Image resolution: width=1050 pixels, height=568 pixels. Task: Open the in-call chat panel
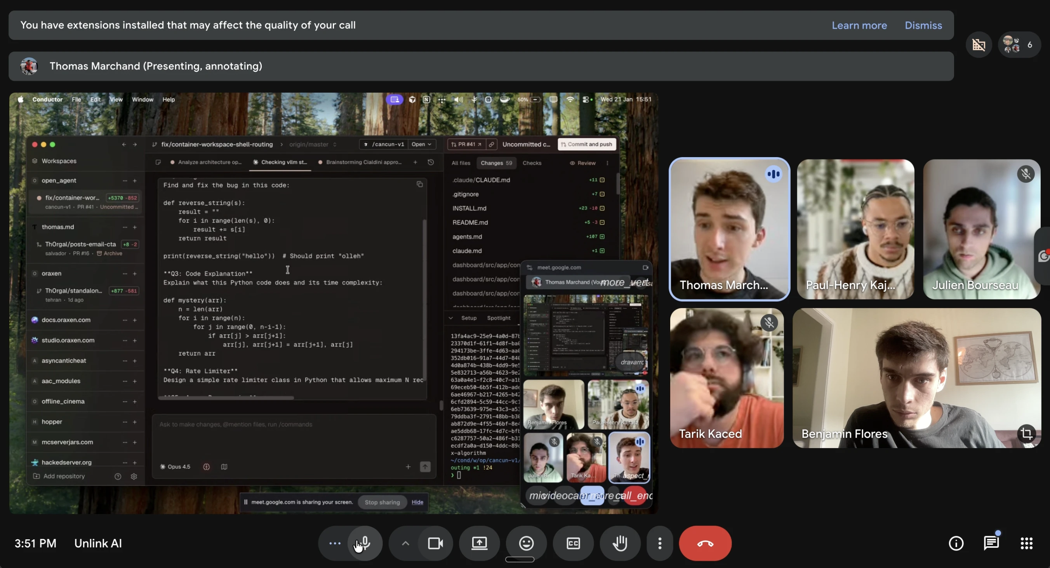tap(991, 543)
